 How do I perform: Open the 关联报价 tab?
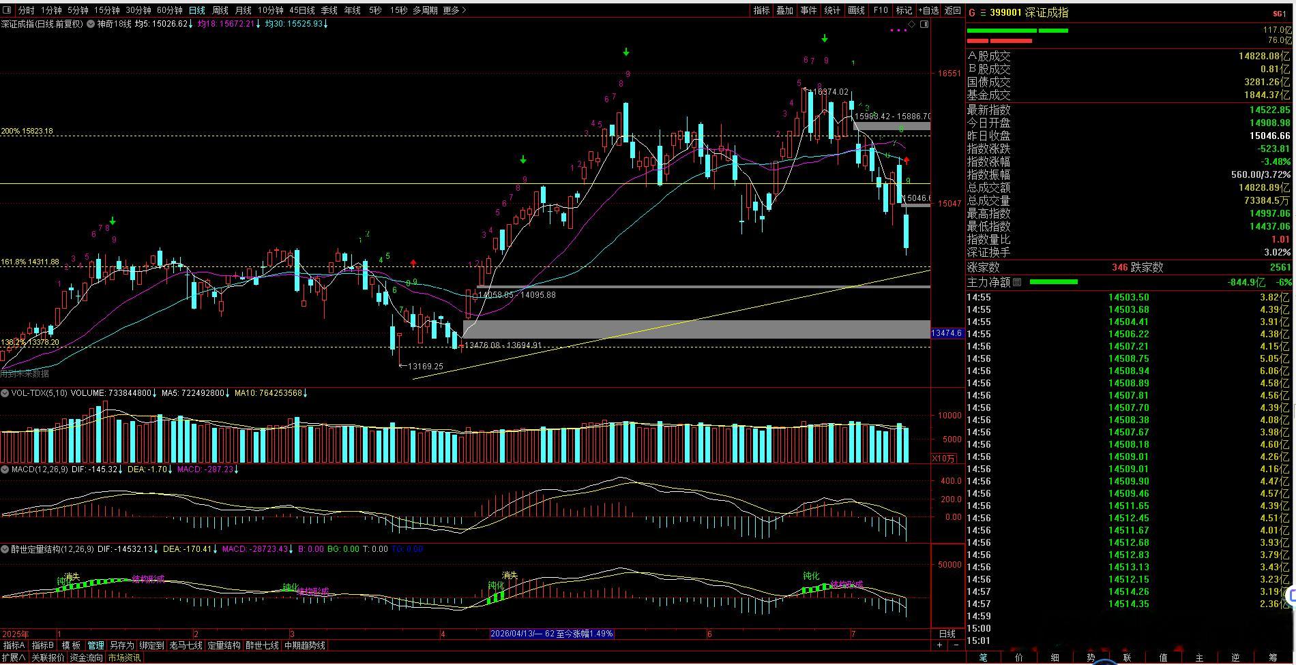point(48,658)
